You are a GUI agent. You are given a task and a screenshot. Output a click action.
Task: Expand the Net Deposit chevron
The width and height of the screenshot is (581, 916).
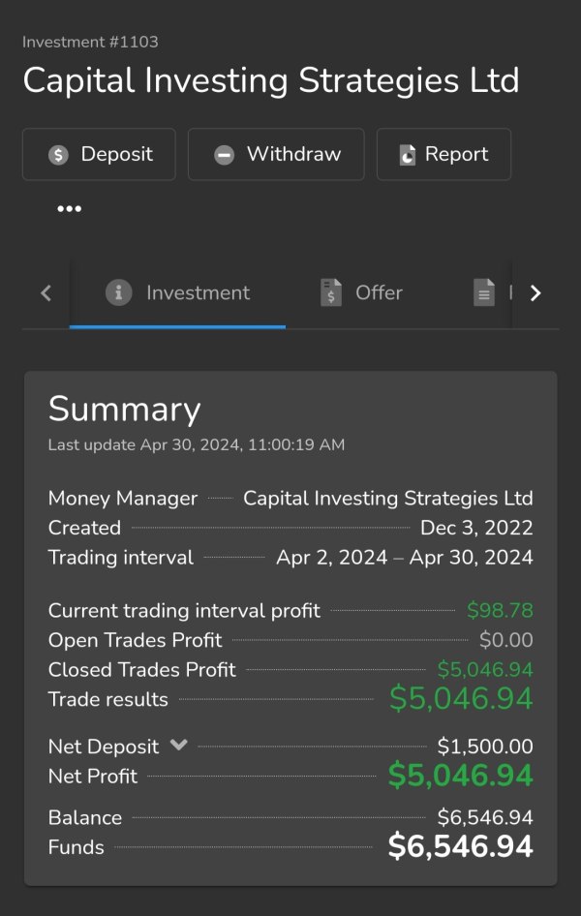pyautogui.click(x=178, y=745)
